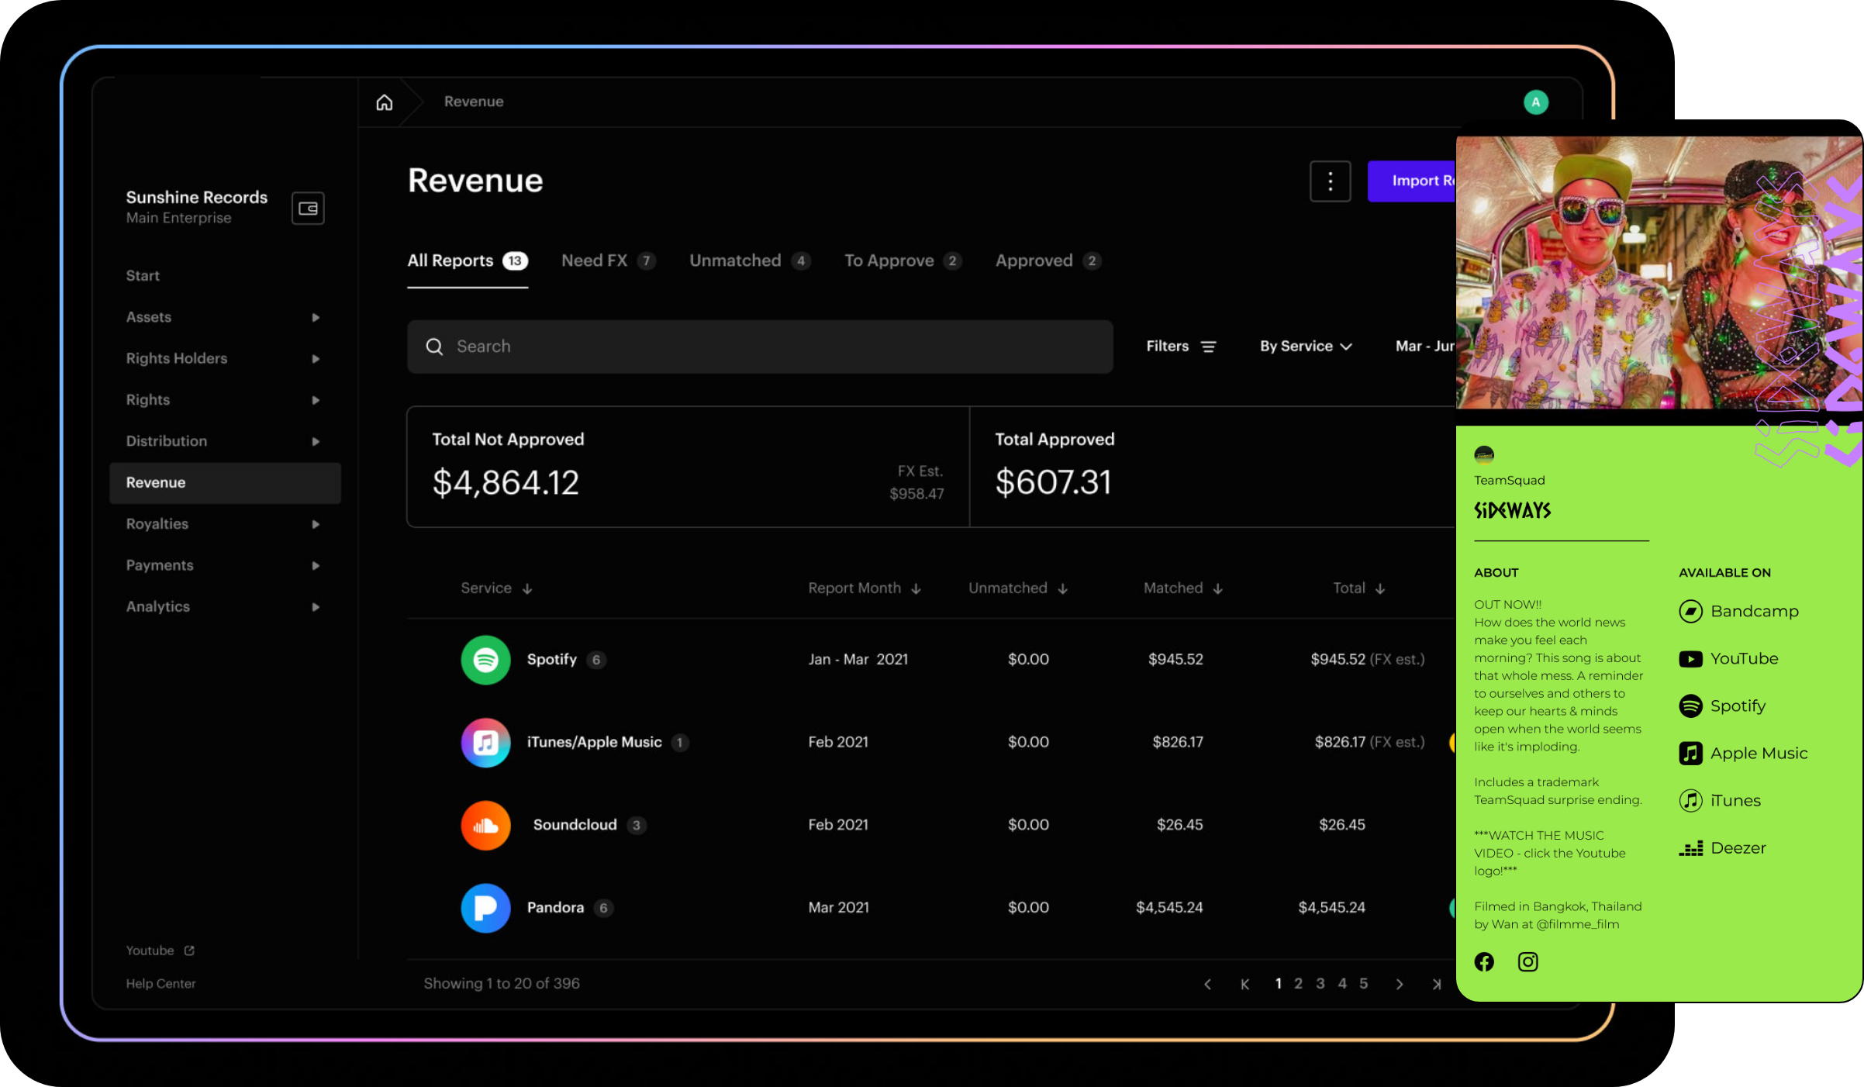Open the By Service dropdown

1306,347
